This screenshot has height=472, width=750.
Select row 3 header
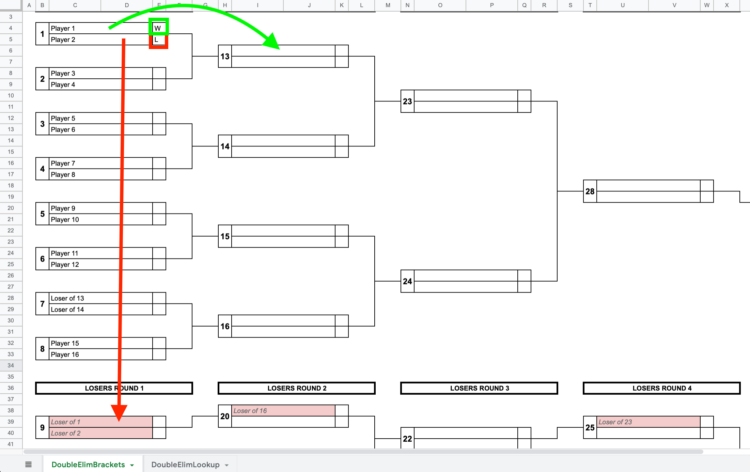(11, 16)
